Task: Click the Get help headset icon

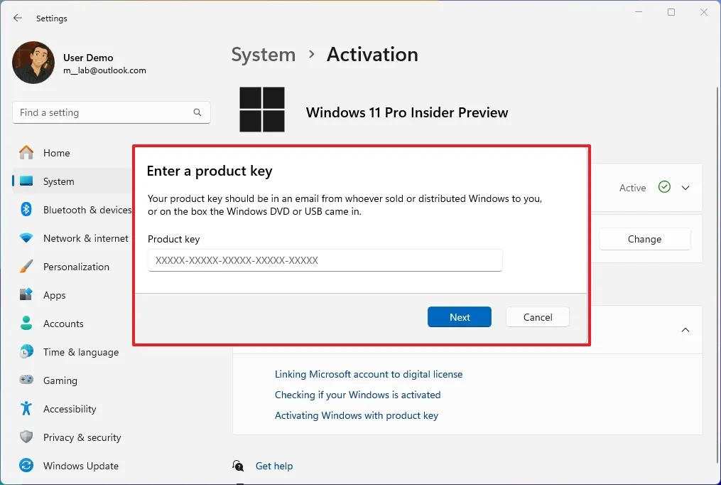Action: pos(238,466)
